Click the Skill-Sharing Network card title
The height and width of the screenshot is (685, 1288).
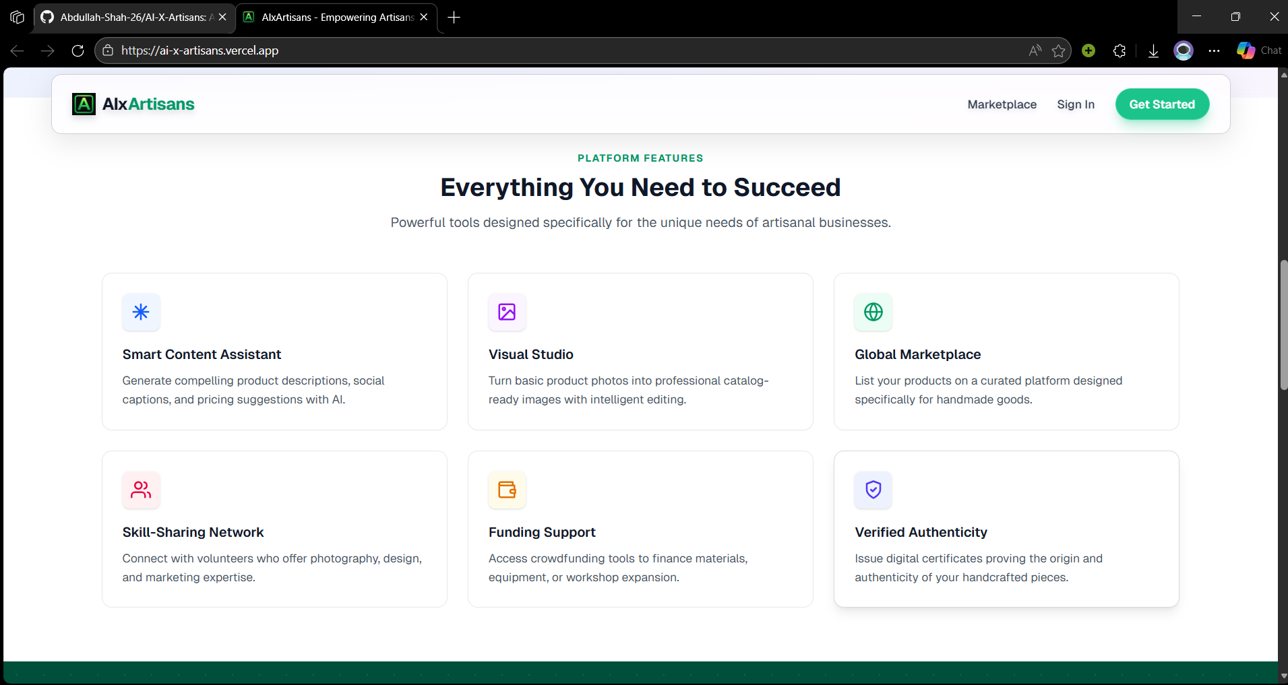(x=193, y=532)
